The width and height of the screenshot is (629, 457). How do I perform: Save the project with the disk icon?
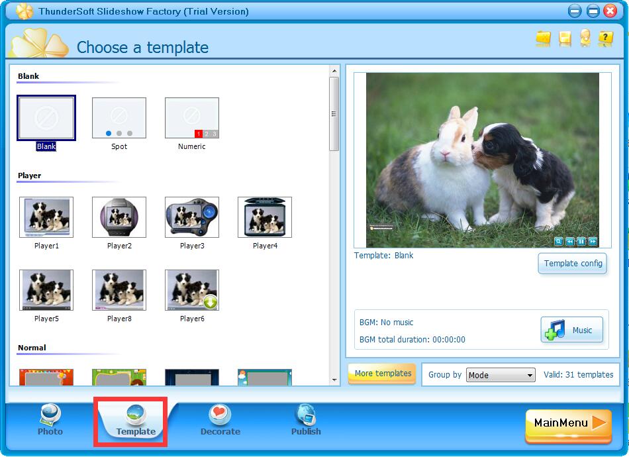point(563,39)
